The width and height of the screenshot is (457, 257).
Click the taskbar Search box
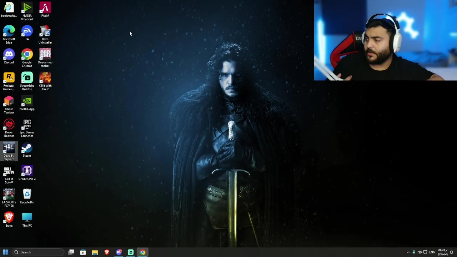[38, 252]
